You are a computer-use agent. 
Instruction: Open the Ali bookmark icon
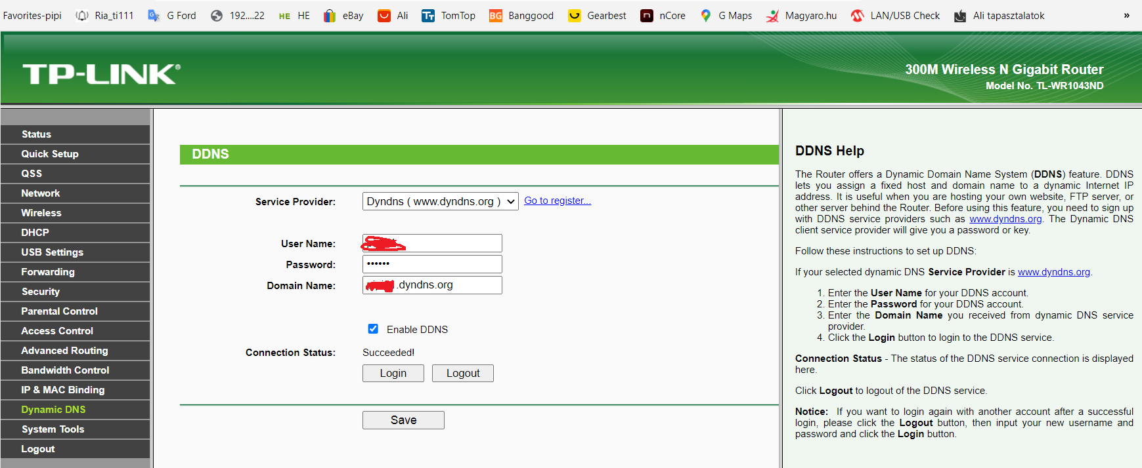pos(384,16)
